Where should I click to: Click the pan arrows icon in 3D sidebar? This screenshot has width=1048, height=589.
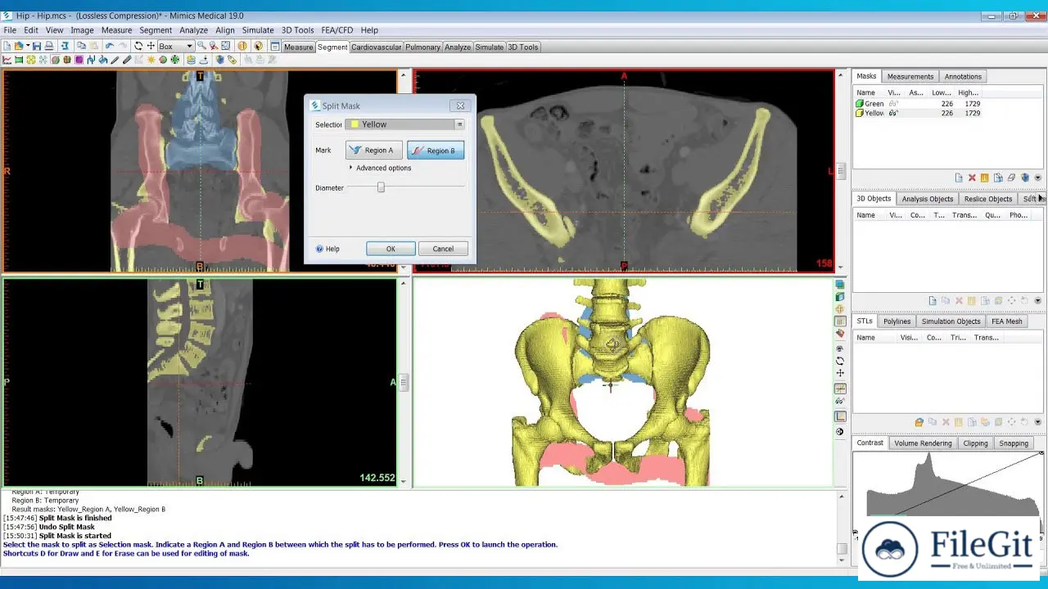[x=840, y=373]
